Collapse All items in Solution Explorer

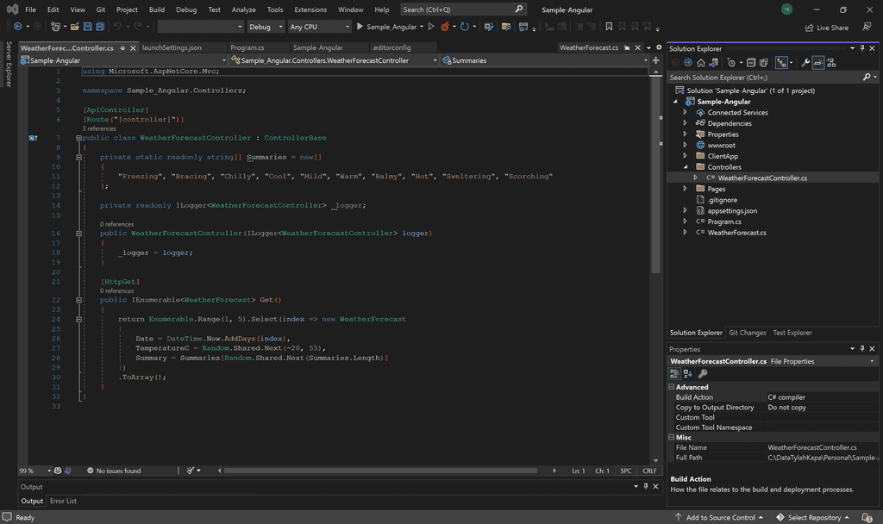[752, 64]
